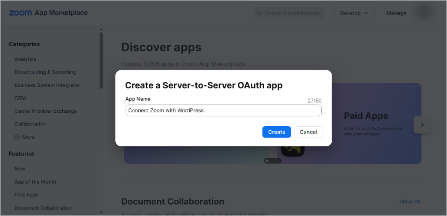Open the Develop dropdown menu
The width and height of the screenshot is (447, 216).
click(x=354, y=13)
